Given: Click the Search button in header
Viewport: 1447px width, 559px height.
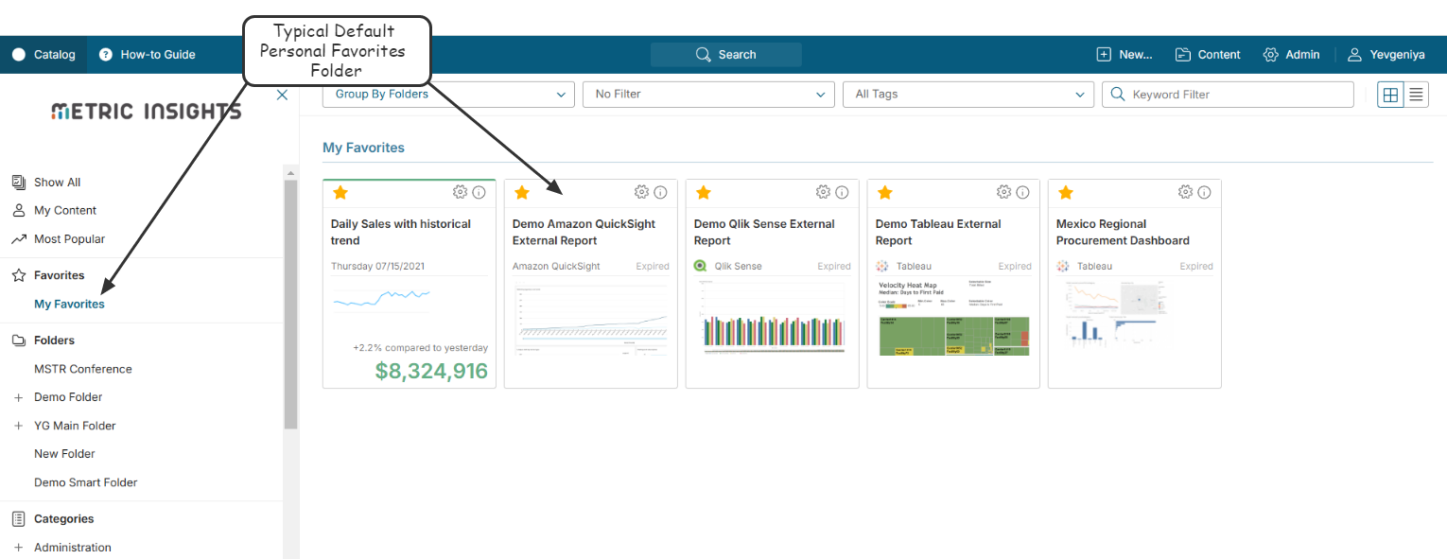Looking at the screenshot, I should click(726, 55).
